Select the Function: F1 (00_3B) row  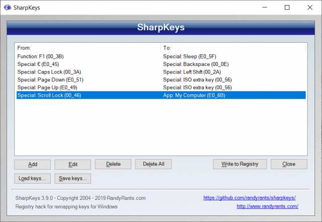pos(161,56)
